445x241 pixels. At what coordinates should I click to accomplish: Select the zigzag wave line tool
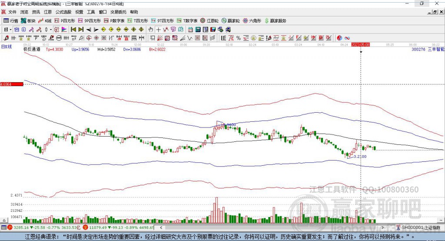pos(190,38)
